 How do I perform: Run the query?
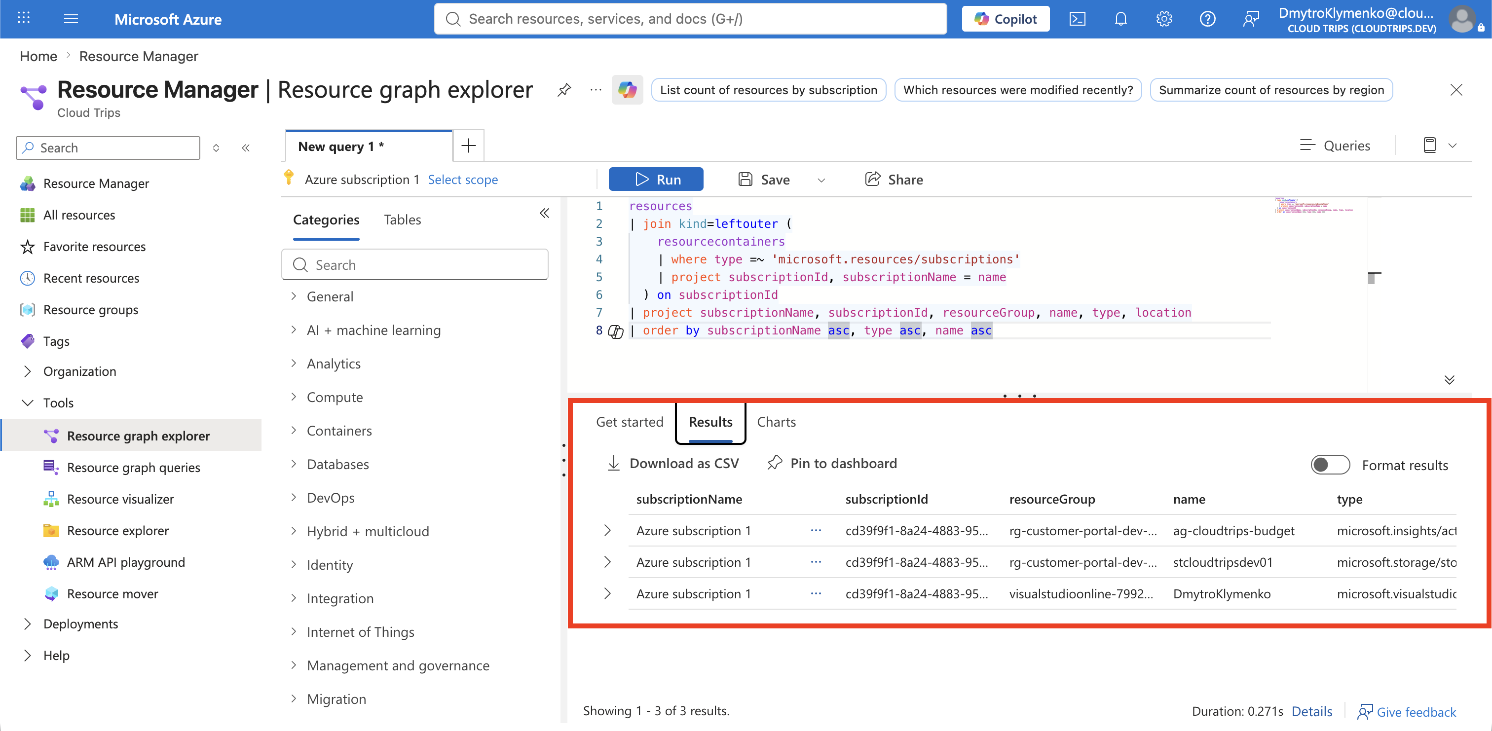pyautogui.click(x=656, y=179)
